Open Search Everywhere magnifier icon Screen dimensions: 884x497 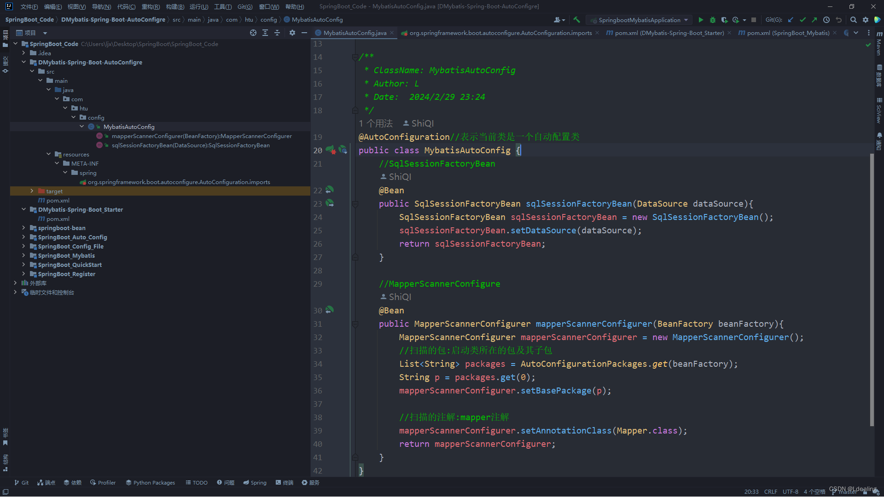(853, 20)
